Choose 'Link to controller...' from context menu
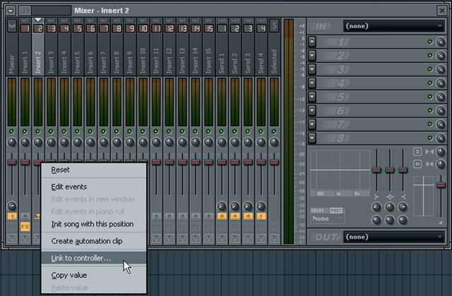This screenshot has height=296, width=452. coord(81,258)
